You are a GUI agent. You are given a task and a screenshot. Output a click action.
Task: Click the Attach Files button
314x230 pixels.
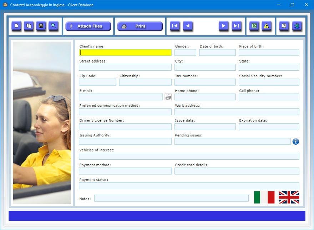pyautogui.click(x=88, y=26)
